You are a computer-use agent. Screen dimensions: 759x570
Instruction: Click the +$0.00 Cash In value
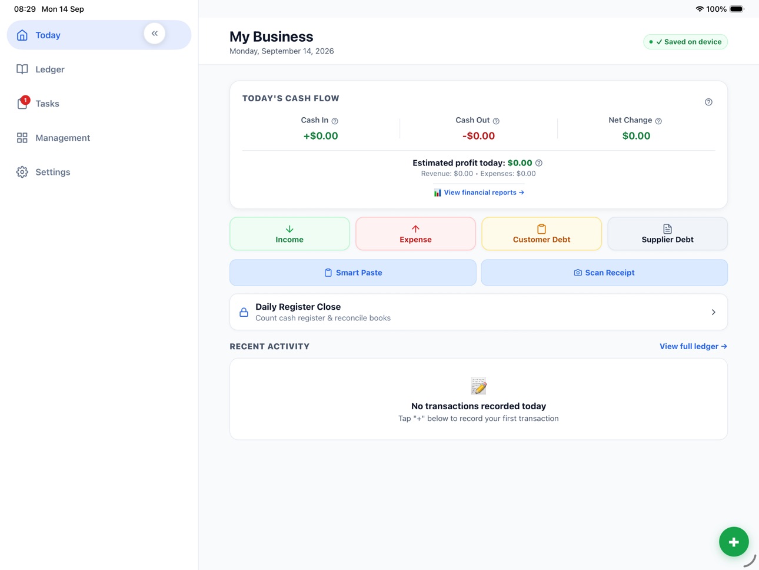321,136
